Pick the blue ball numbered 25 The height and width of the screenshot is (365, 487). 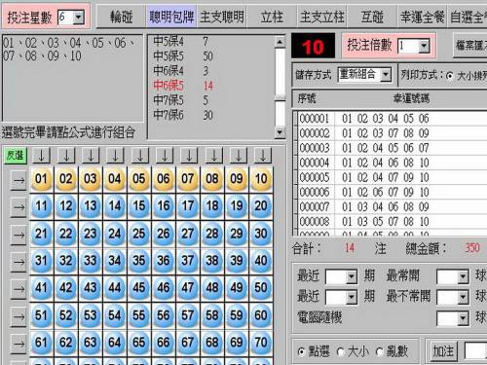click(x=139, y=234)
